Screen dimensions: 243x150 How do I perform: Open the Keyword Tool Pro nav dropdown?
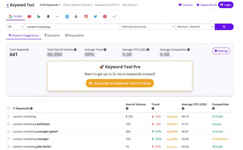pos(107,5)
